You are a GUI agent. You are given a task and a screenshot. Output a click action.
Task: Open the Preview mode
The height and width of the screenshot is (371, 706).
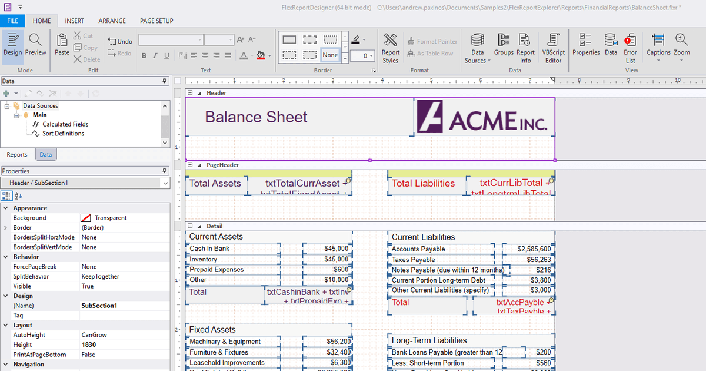[x=35, y=45]
